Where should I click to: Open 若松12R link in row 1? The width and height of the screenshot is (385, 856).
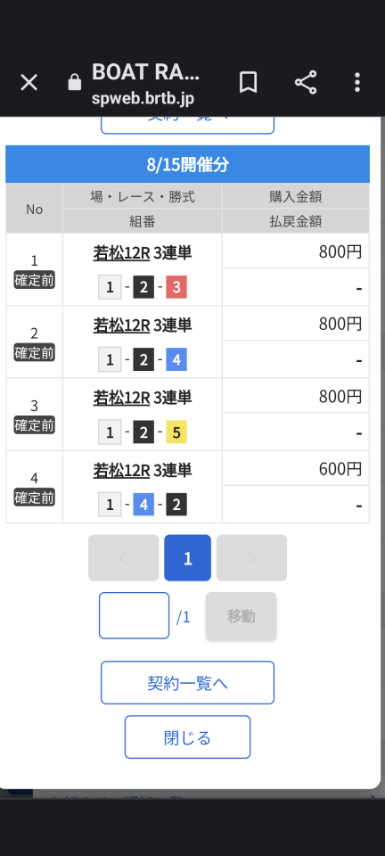click(121, 253)
